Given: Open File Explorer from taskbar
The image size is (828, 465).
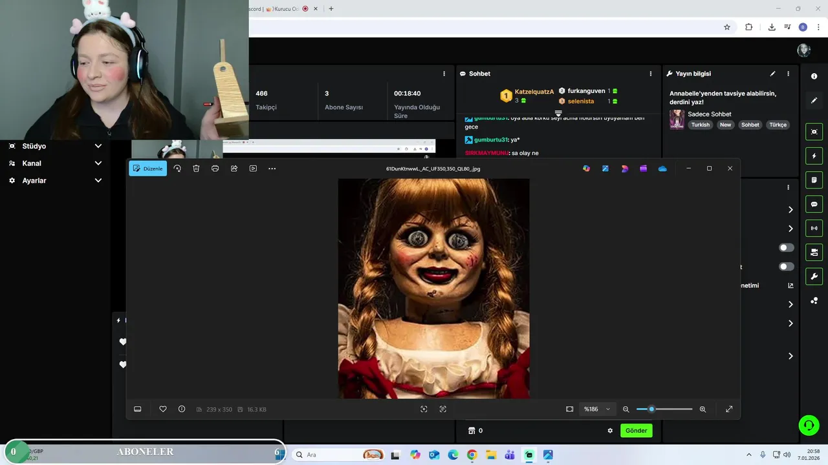Looking at the screenshot, I should click(491, 455).
